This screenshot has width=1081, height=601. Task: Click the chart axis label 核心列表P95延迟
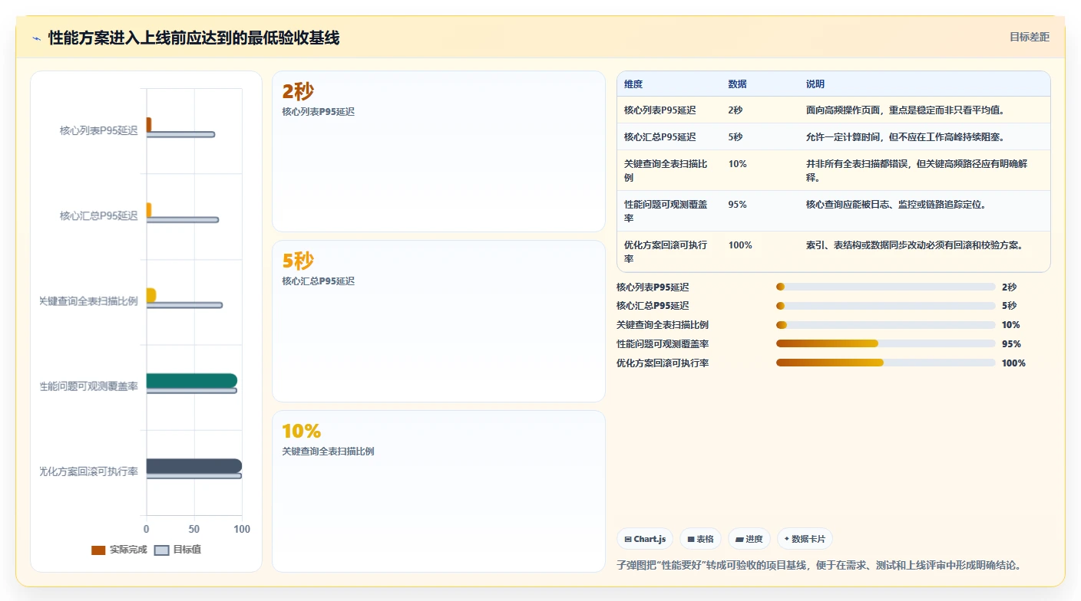[x=99, y=130]
